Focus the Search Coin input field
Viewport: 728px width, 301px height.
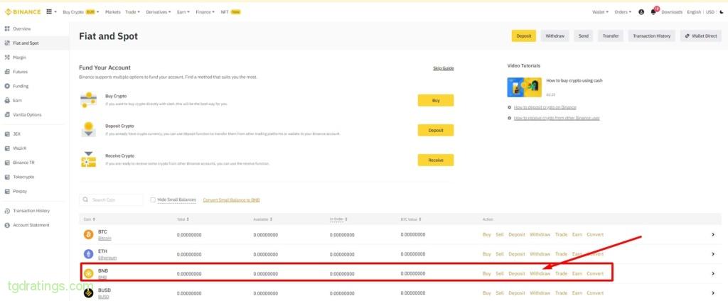[112, 200]
